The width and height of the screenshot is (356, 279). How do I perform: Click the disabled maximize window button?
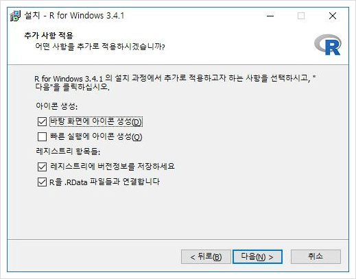pyautogui.click(x=301, y=16)
